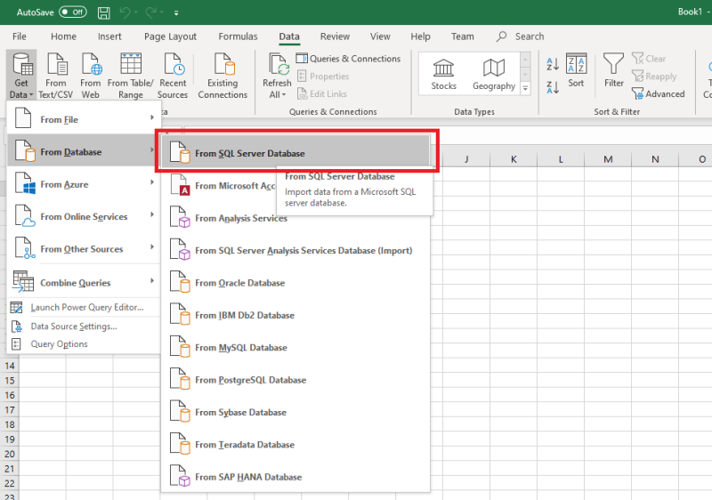
Task: Choose From Sybase Database
Action: point(295,412)
